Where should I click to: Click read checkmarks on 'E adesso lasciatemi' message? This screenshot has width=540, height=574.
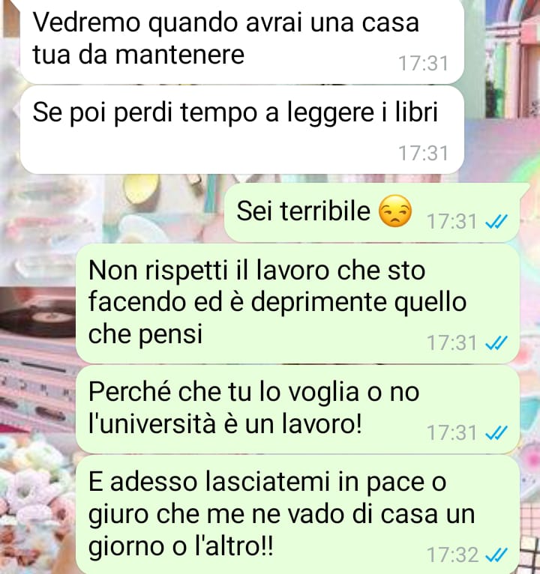[496, 555]
